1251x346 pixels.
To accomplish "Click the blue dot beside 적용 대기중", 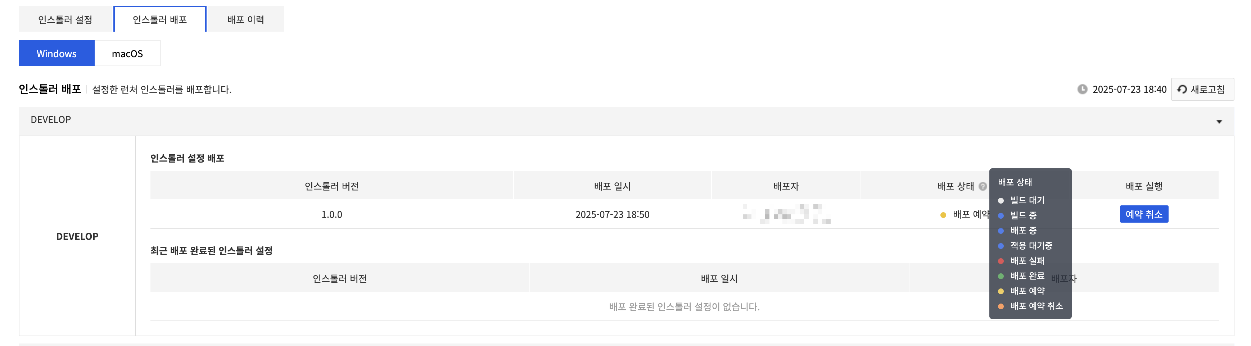I will point(1001,246).
